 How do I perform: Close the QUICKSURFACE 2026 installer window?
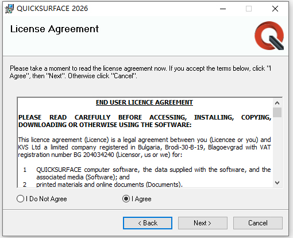tap(275, 9)
